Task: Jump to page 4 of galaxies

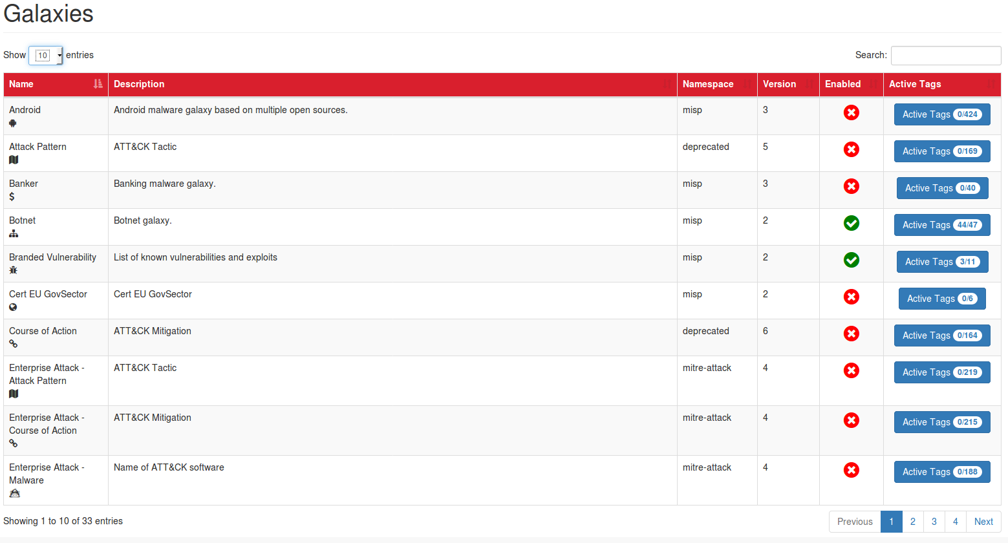Action: point(955,522)
